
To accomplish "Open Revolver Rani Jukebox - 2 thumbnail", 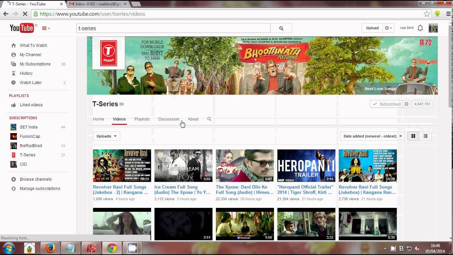I will (122, 165).
